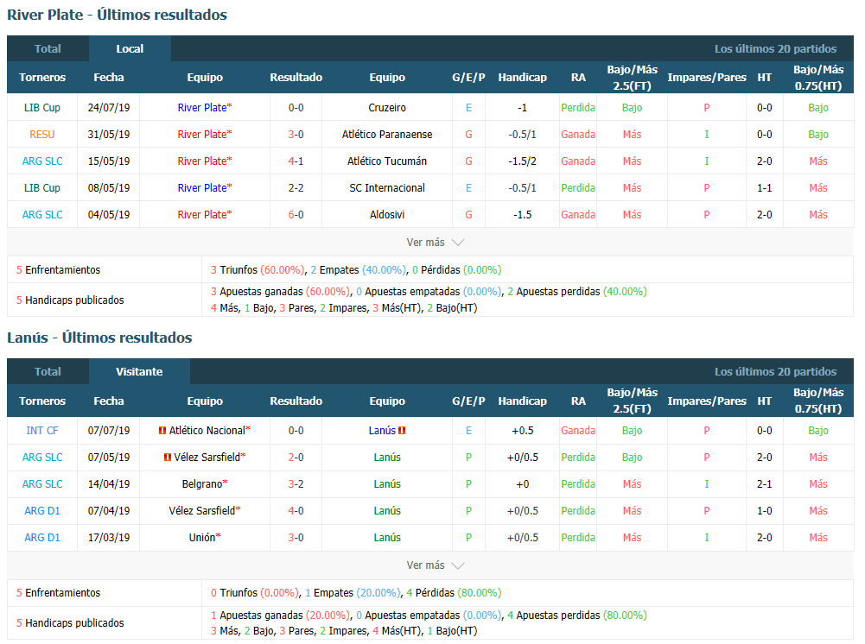Image resolution: width=865 pixels, height=644 pixels.
Task: Click Belgrano team name
Action: point(202,484)
